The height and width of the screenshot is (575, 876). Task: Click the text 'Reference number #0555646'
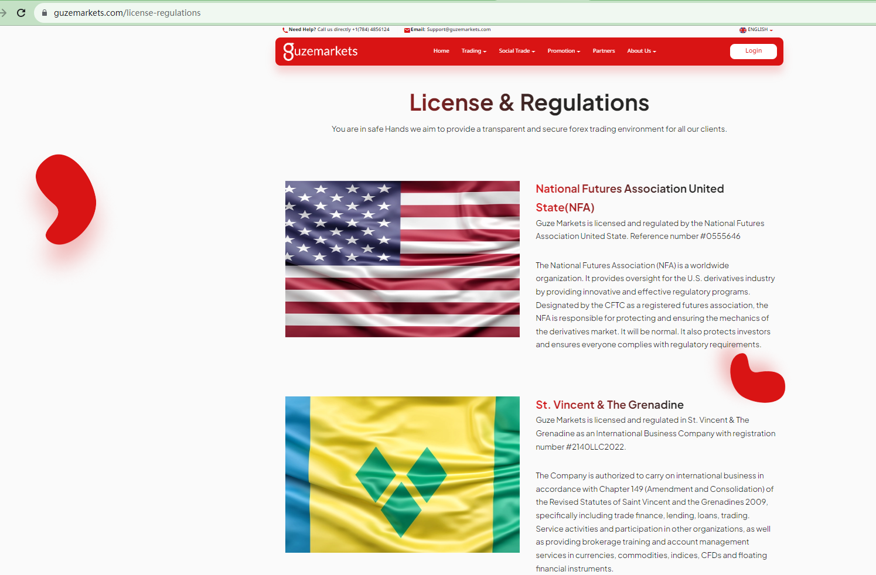(685, 237)
